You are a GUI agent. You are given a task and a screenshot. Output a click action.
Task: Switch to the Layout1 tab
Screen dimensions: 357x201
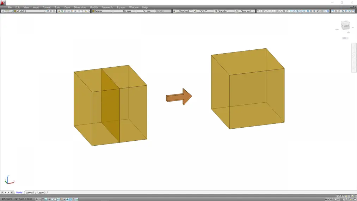click(30, 193)
